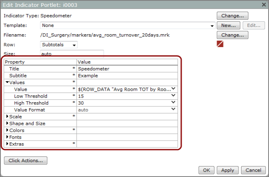Click the Edit... template button
The width and height of the screenshot is (269, 177).
254,25
